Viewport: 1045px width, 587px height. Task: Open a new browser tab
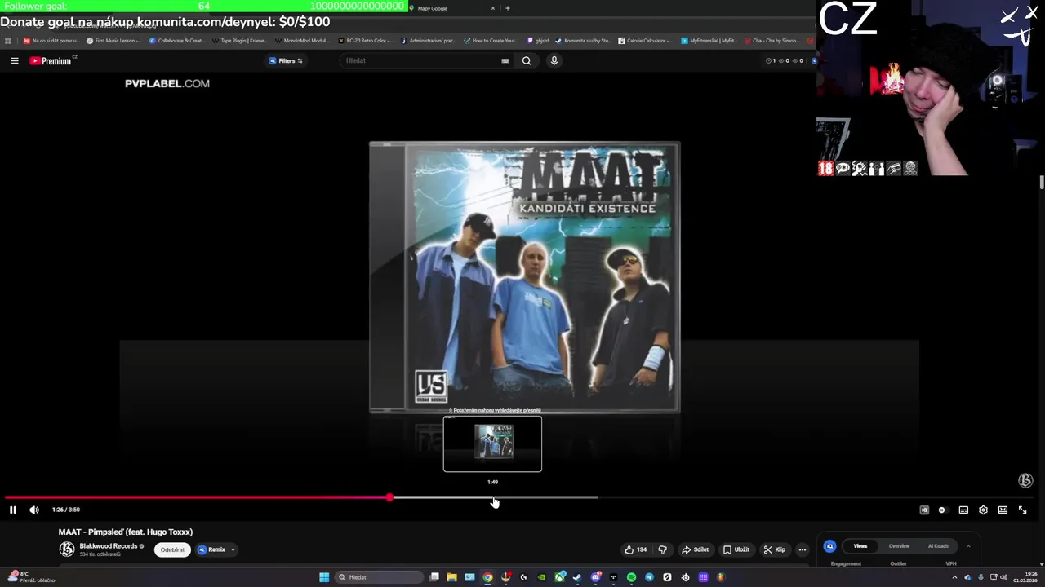[508, 8]
